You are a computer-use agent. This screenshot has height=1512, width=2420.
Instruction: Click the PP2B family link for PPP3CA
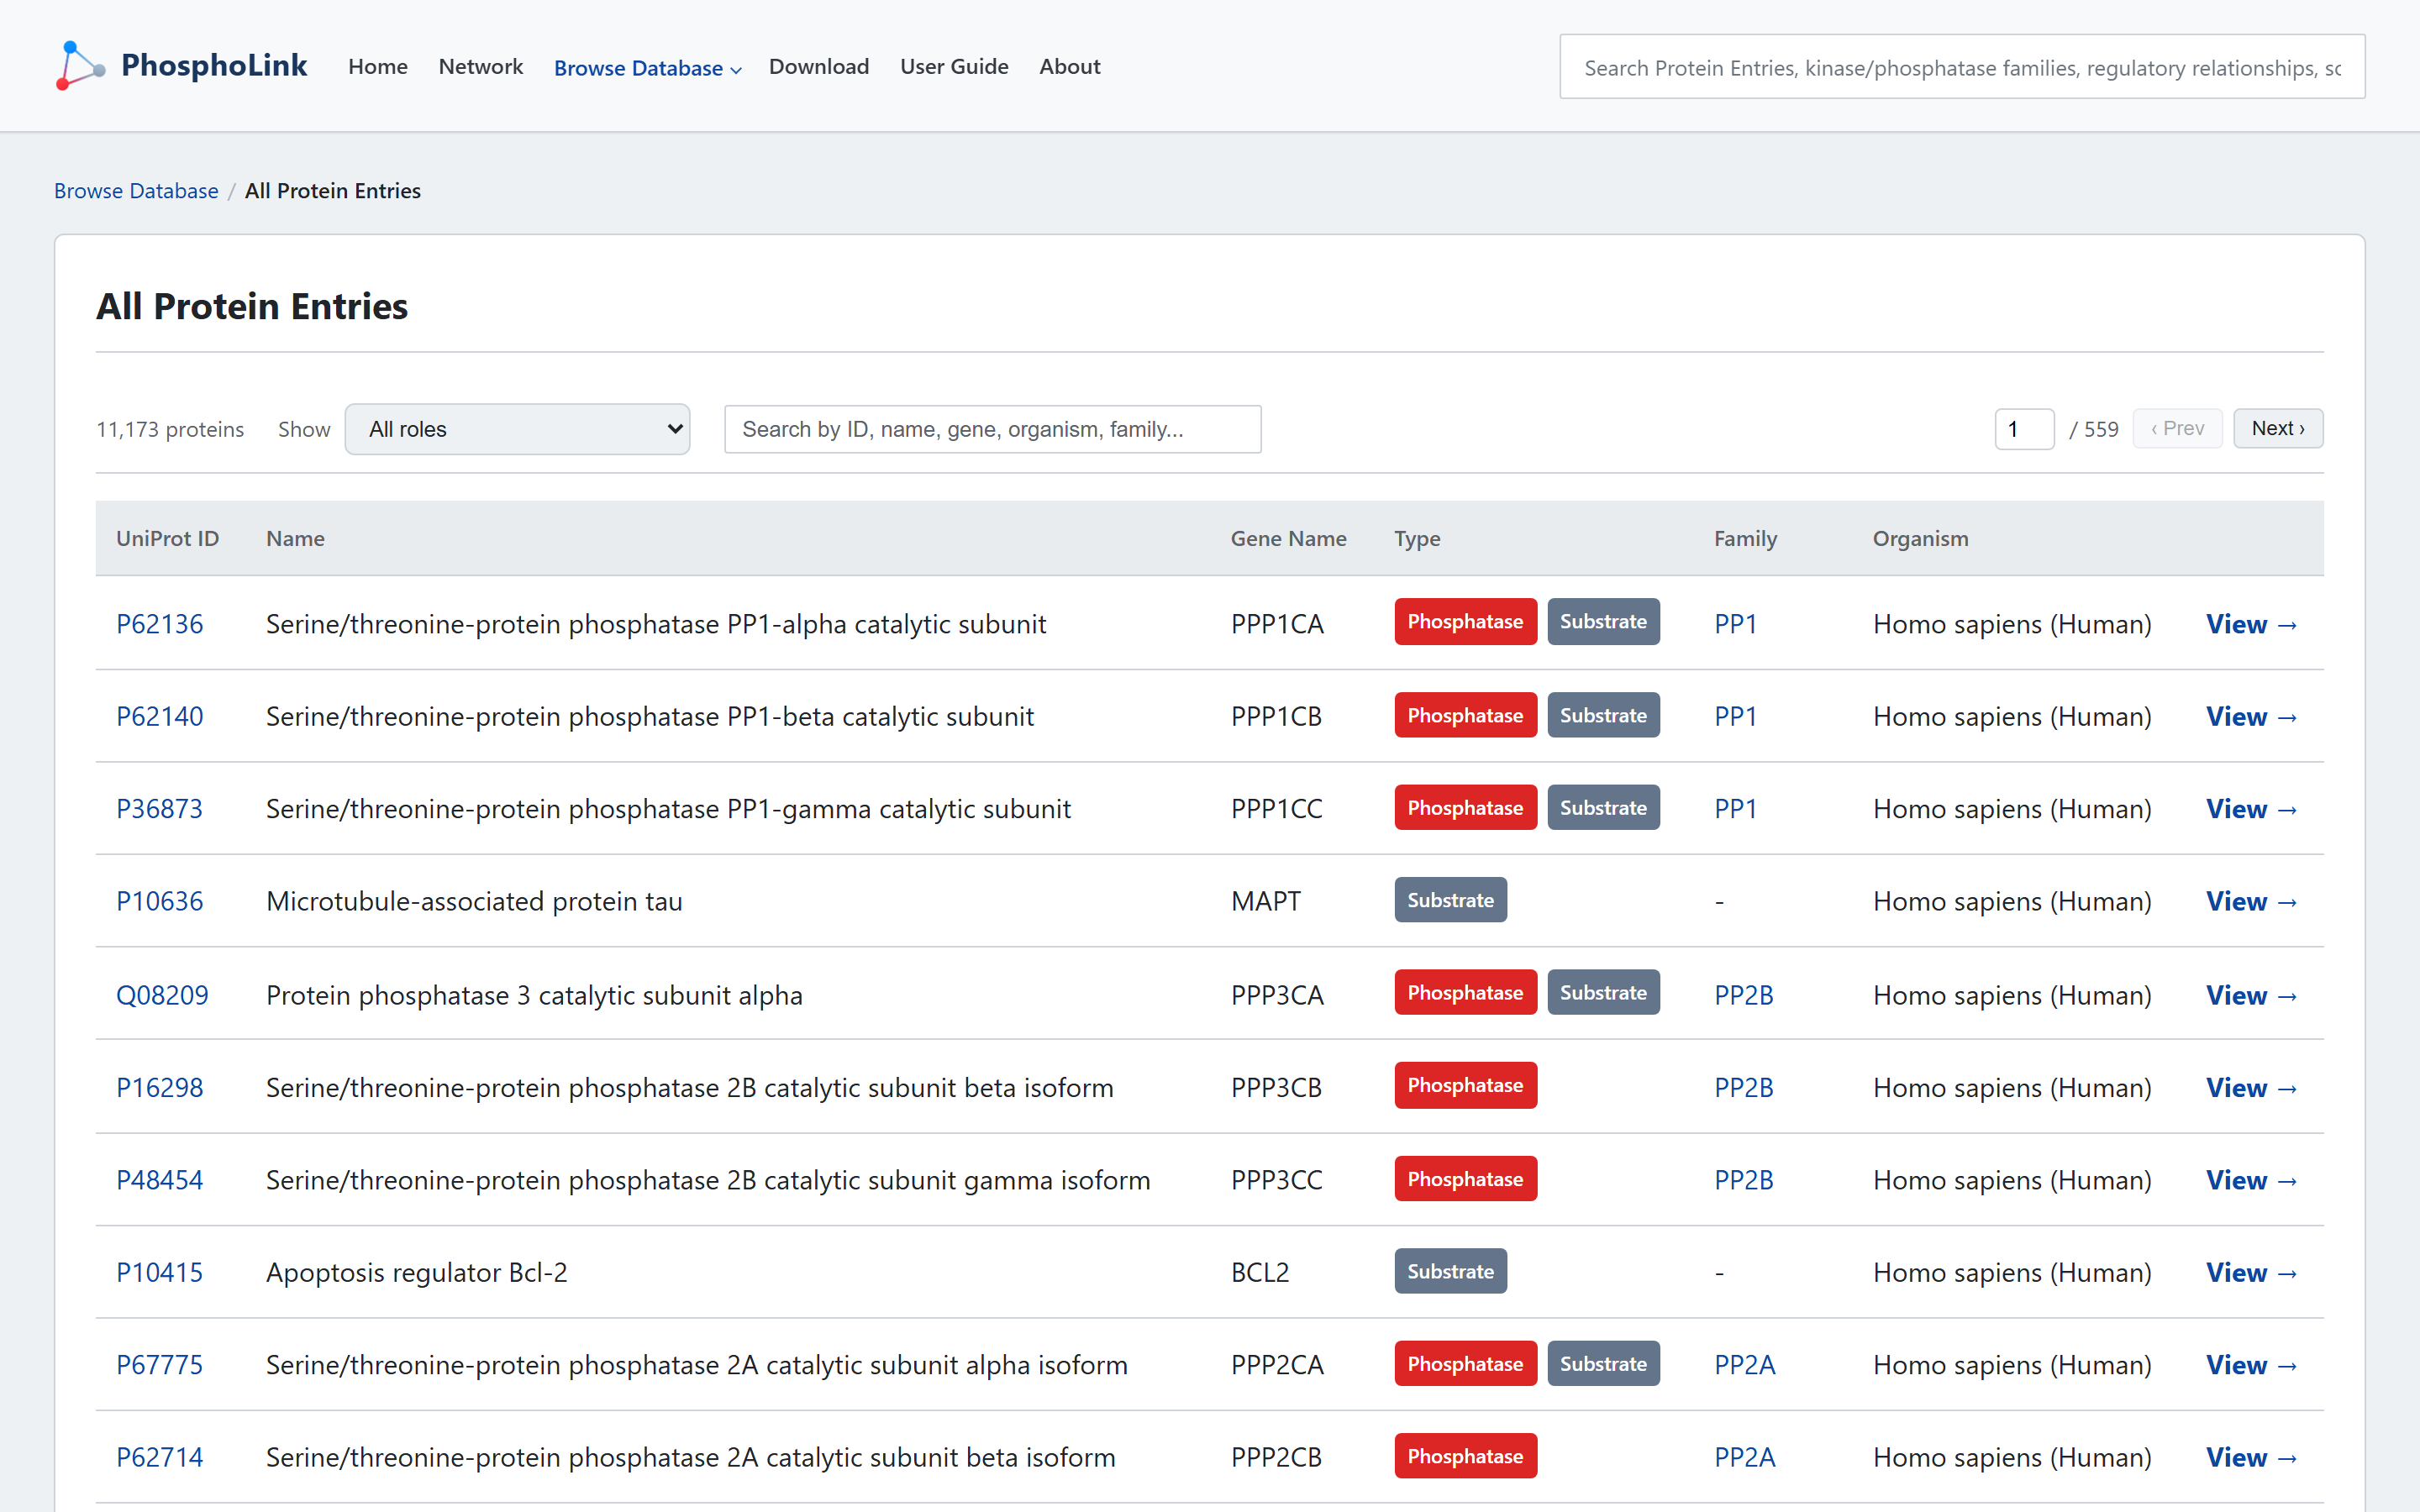click(1744, 995)
